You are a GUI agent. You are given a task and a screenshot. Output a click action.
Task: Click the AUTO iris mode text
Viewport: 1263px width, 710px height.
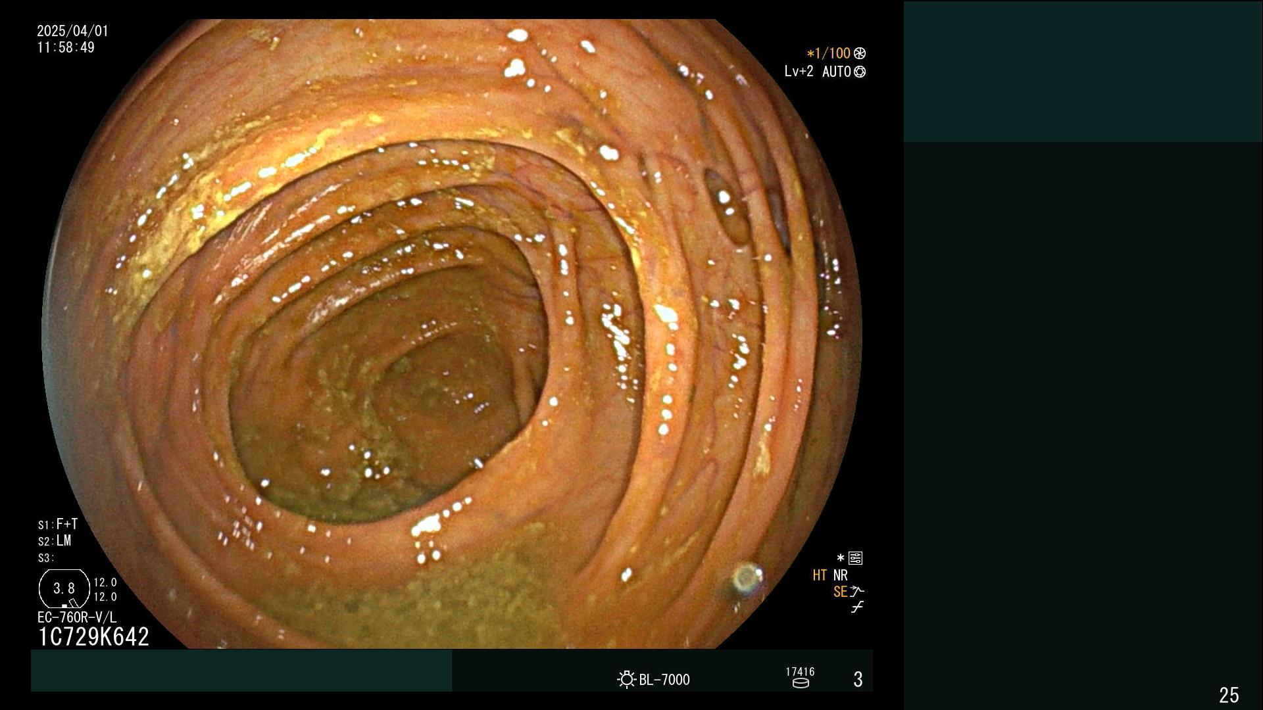click(837, 72)
